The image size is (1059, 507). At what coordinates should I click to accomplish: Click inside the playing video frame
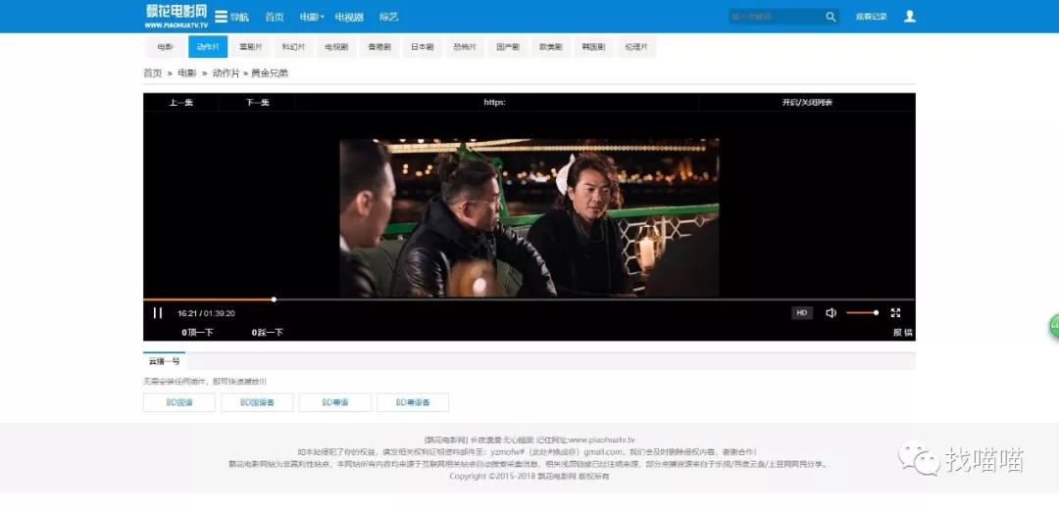pyautogui.click(x=529, y=217)
